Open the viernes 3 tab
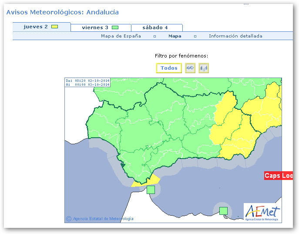Viewport: 299px width, 234px height. click(95, 28)
